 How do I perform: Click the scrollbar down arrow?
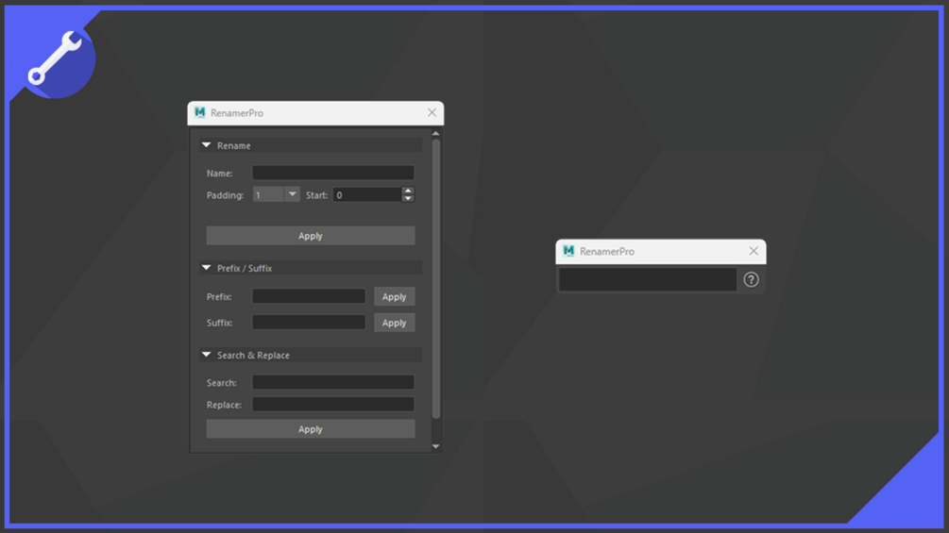pos(435,446)
